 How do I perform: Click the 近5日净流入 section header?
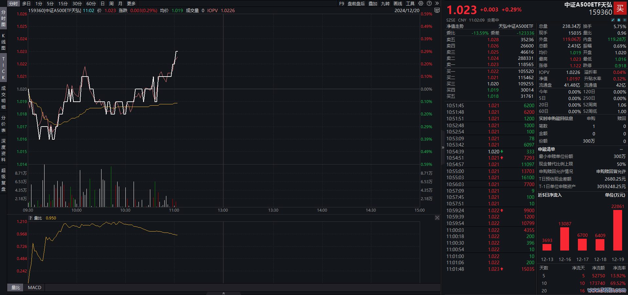(x=550, y=195)
